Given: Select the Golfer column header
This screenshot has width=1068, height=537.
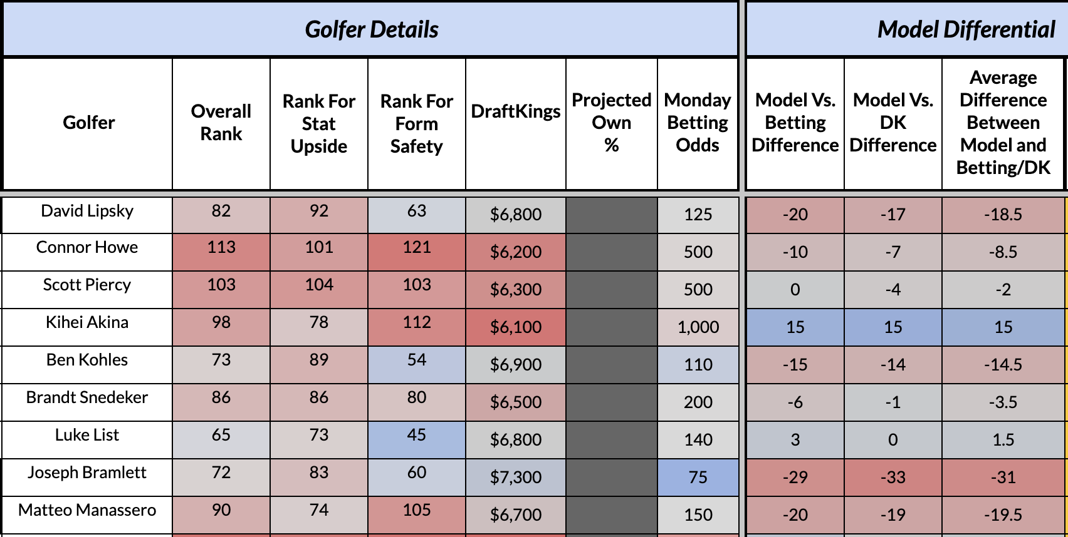Looking at the screenshot, I should click(x=88, y=123).
